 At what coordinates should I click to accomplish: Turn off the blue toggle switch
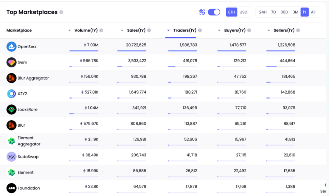coord(214,12)
